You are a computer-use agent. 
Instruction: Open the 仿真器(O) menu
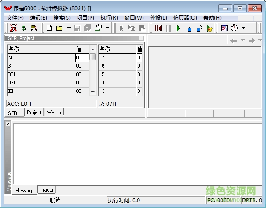tap(185, 18)
